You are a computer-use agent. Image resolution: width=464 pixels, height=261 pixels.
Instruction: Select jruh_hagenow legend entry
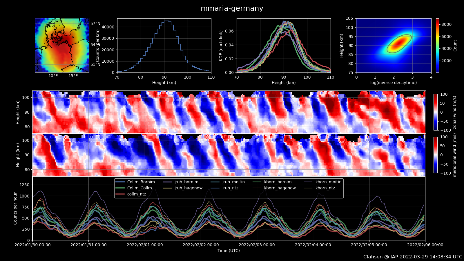pyautogui.click(x=183, y=188)
